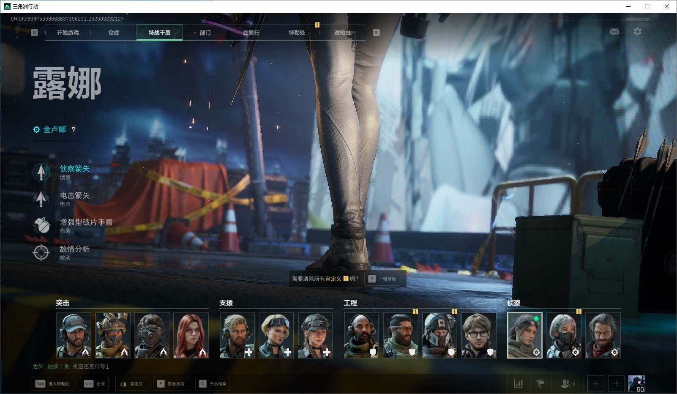
Task: Switch to the 仓库 tab
Action: tap(114, 33)
